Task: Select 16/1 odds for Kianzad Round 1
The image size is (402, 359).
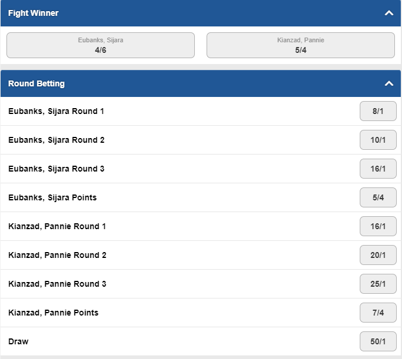Action: 378,226
